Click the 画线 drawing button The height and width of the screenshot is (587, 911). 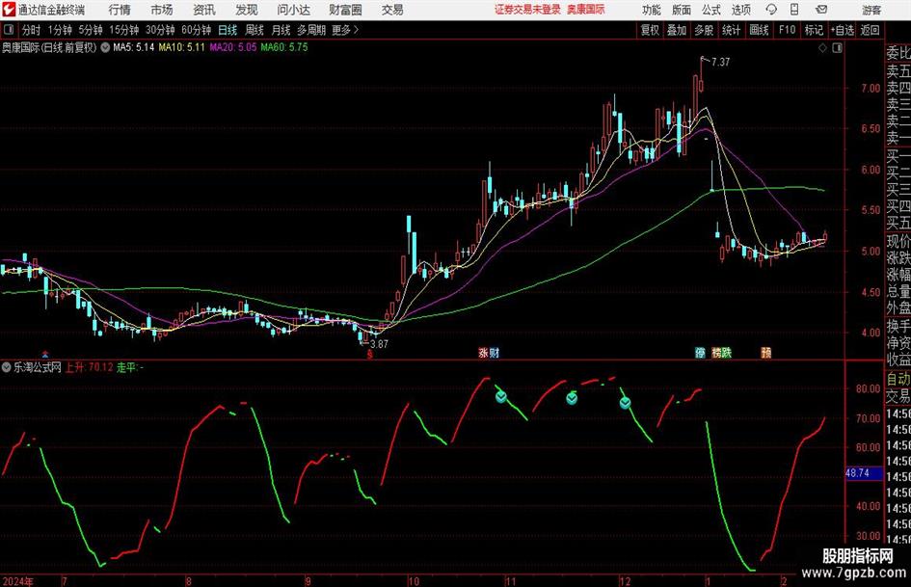pyautogui.click(x=760, y=30)
